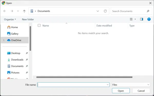Expand the OneDrive tree node
This screenshot has height=96, width=154.
point(4,40)
